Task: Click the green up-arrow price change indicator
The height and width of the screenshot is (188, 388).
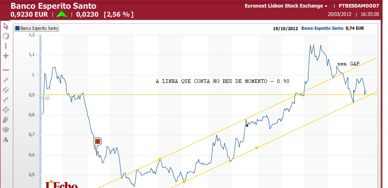Action: pos(62,14)
